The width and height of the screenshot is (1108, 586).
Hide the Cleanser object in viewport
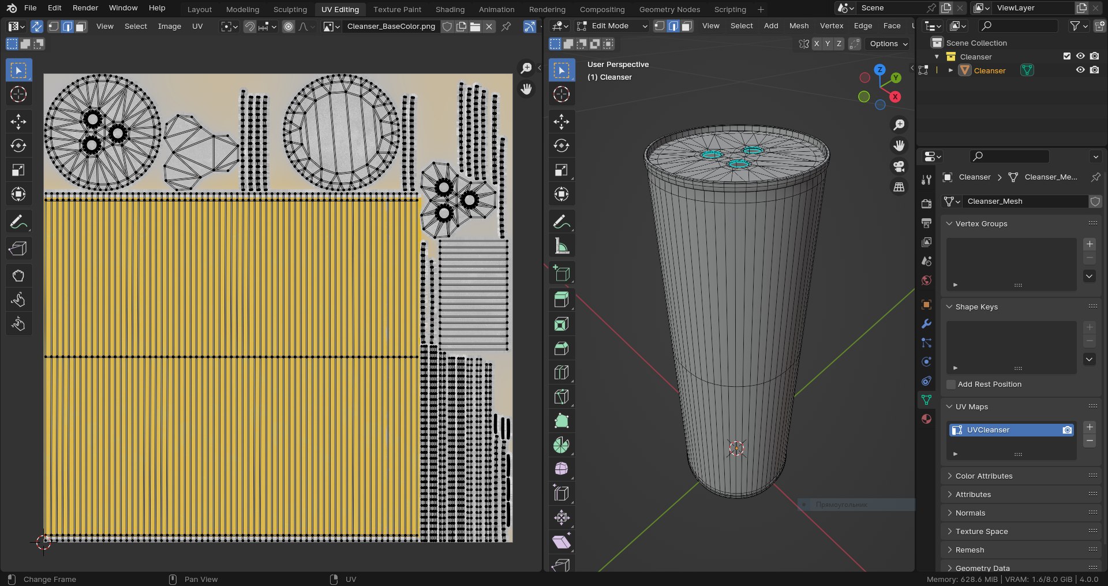(1080, 70)
